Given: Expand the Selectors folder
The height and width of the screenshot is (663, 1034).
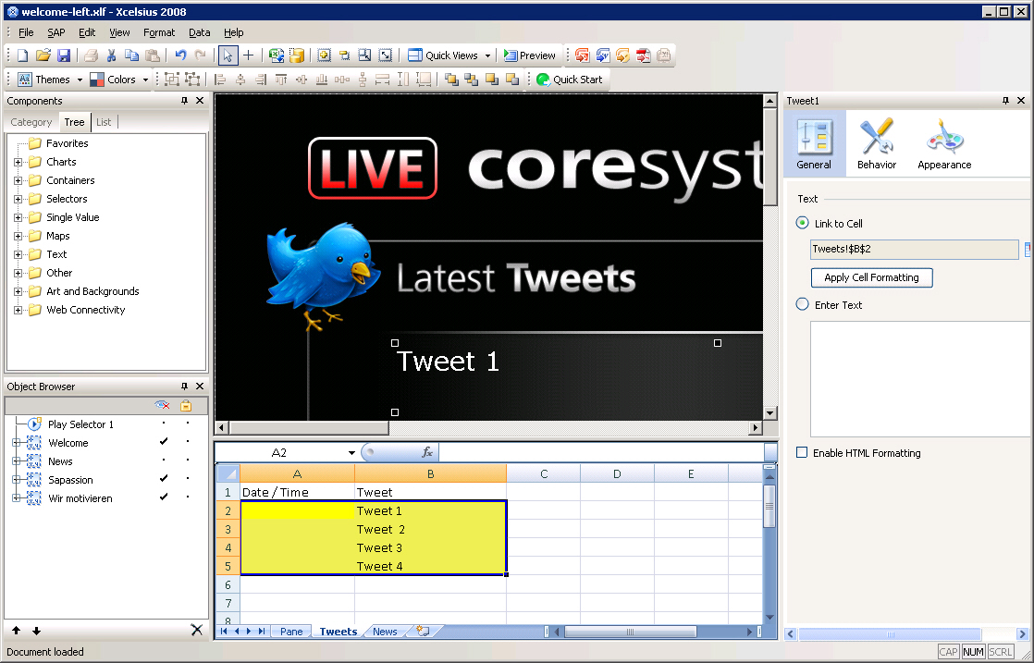Looking at the screenshot, I should (x=18, y=199).
